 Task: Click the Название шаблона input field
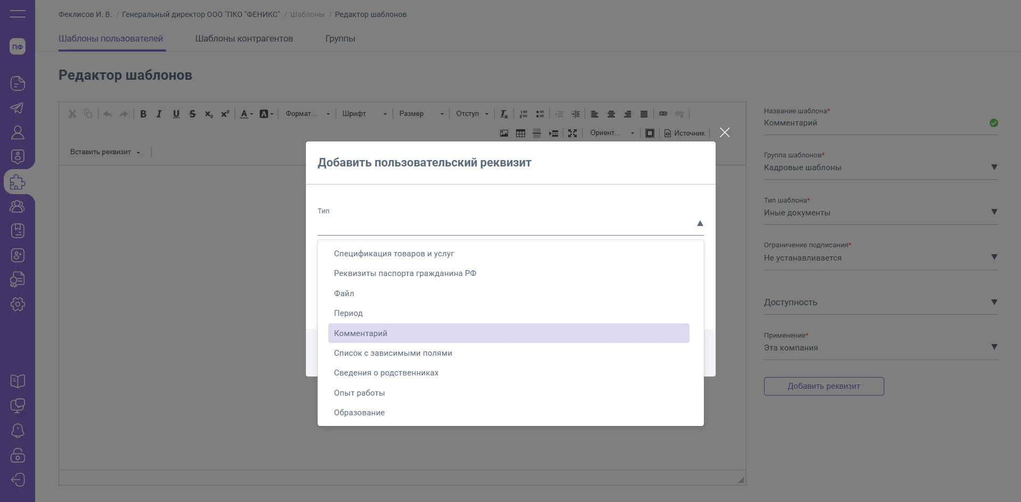coord(873,123)
